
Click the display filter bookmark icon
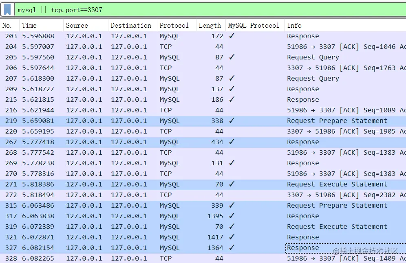click(x=7, y=10)
